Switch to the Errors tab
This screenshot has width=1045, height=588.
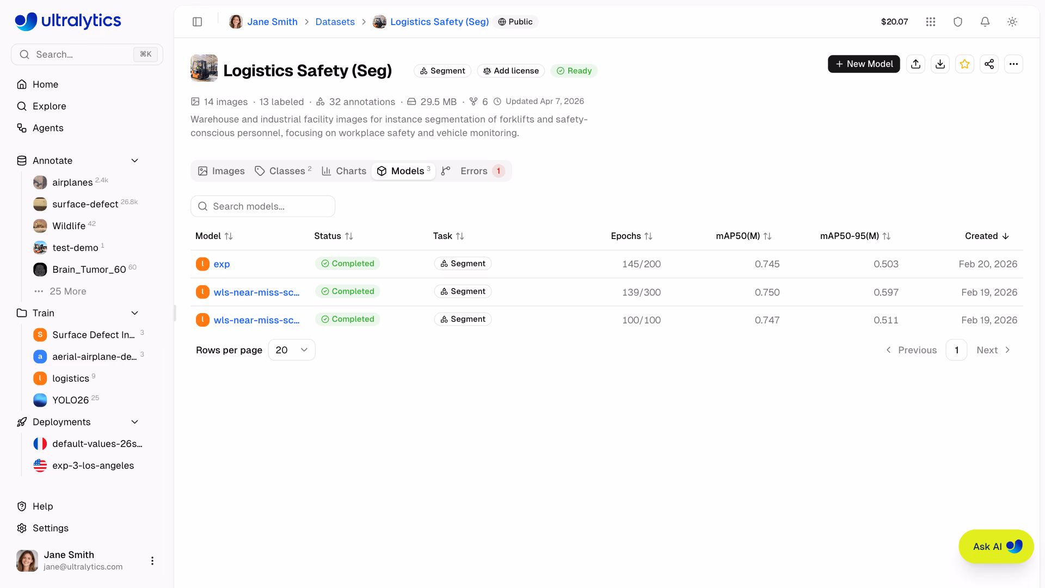coord(482,171)
